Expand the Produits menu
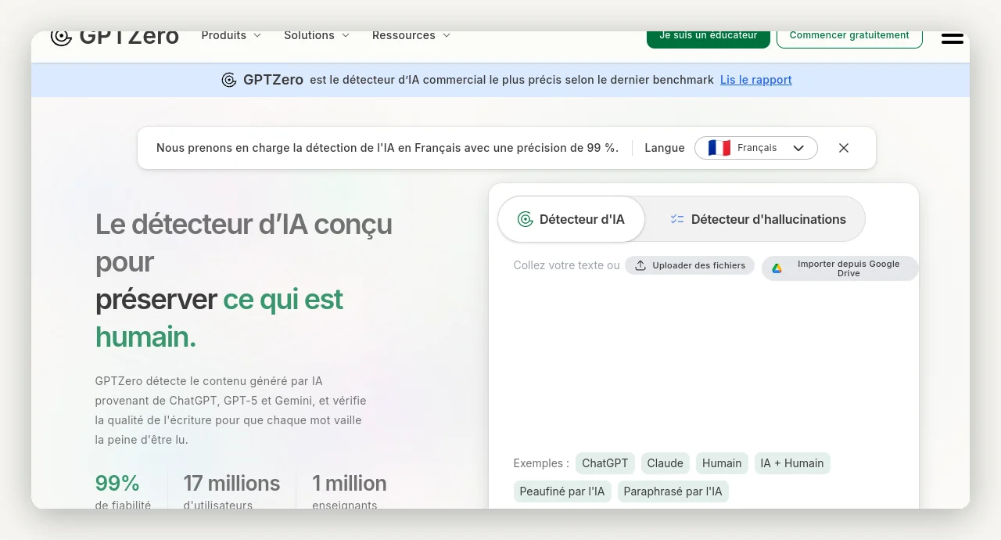This screenshot has height=540, width=1001. tap(231, 35)
